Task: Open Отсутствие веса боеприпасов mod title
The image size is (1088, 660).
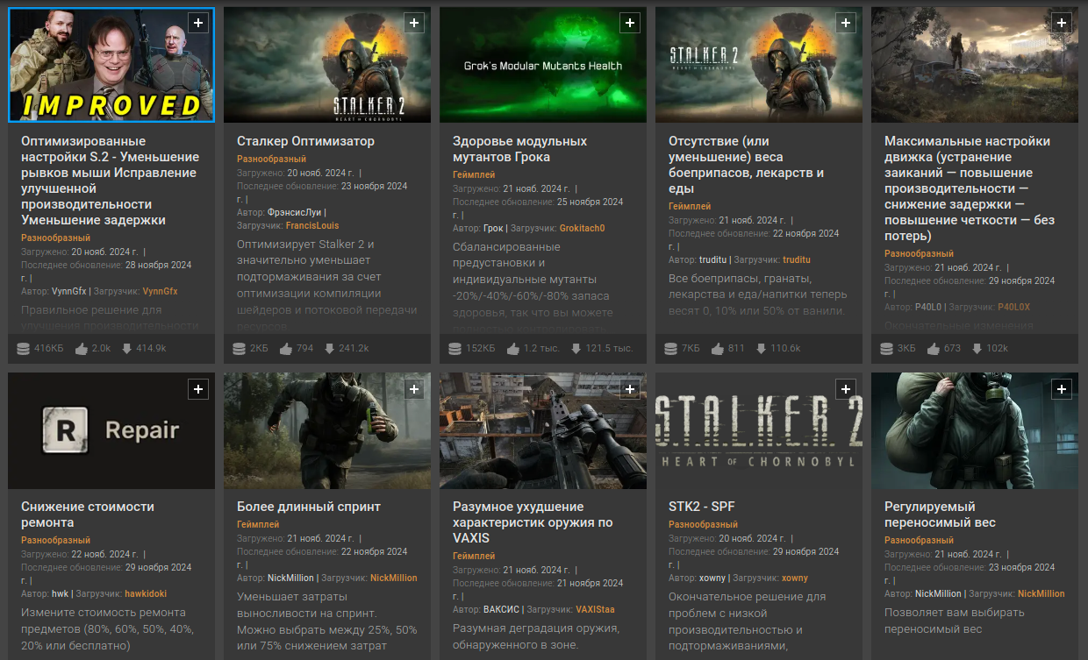Action: click(x=747, y=165)
